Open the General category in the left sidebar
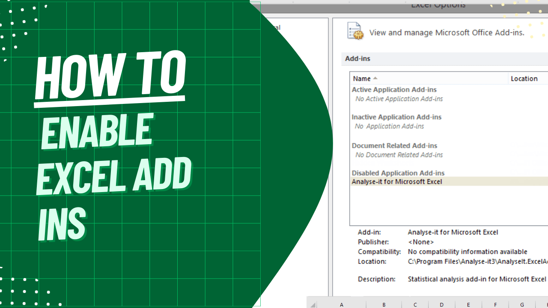Viewport: 548px width, 308px height. pos(277,27)
